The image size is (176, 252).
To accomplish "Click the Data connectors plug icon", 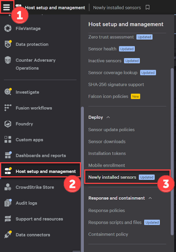I will [8, 235].
